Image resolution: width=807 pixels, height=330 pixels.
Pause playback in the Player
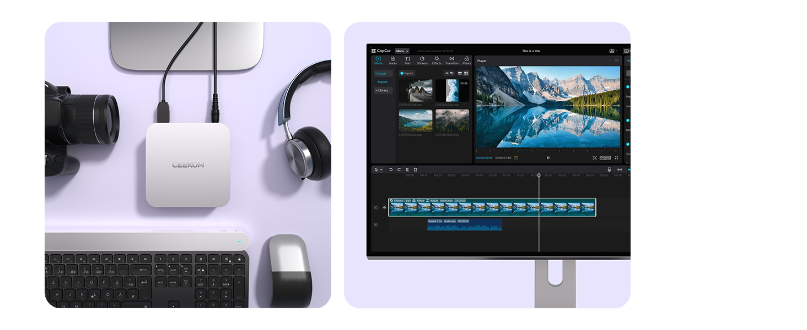(548, 158)
